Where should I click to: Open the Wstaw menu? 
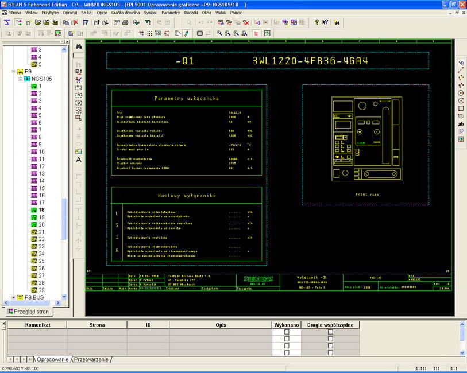[31, 13]
